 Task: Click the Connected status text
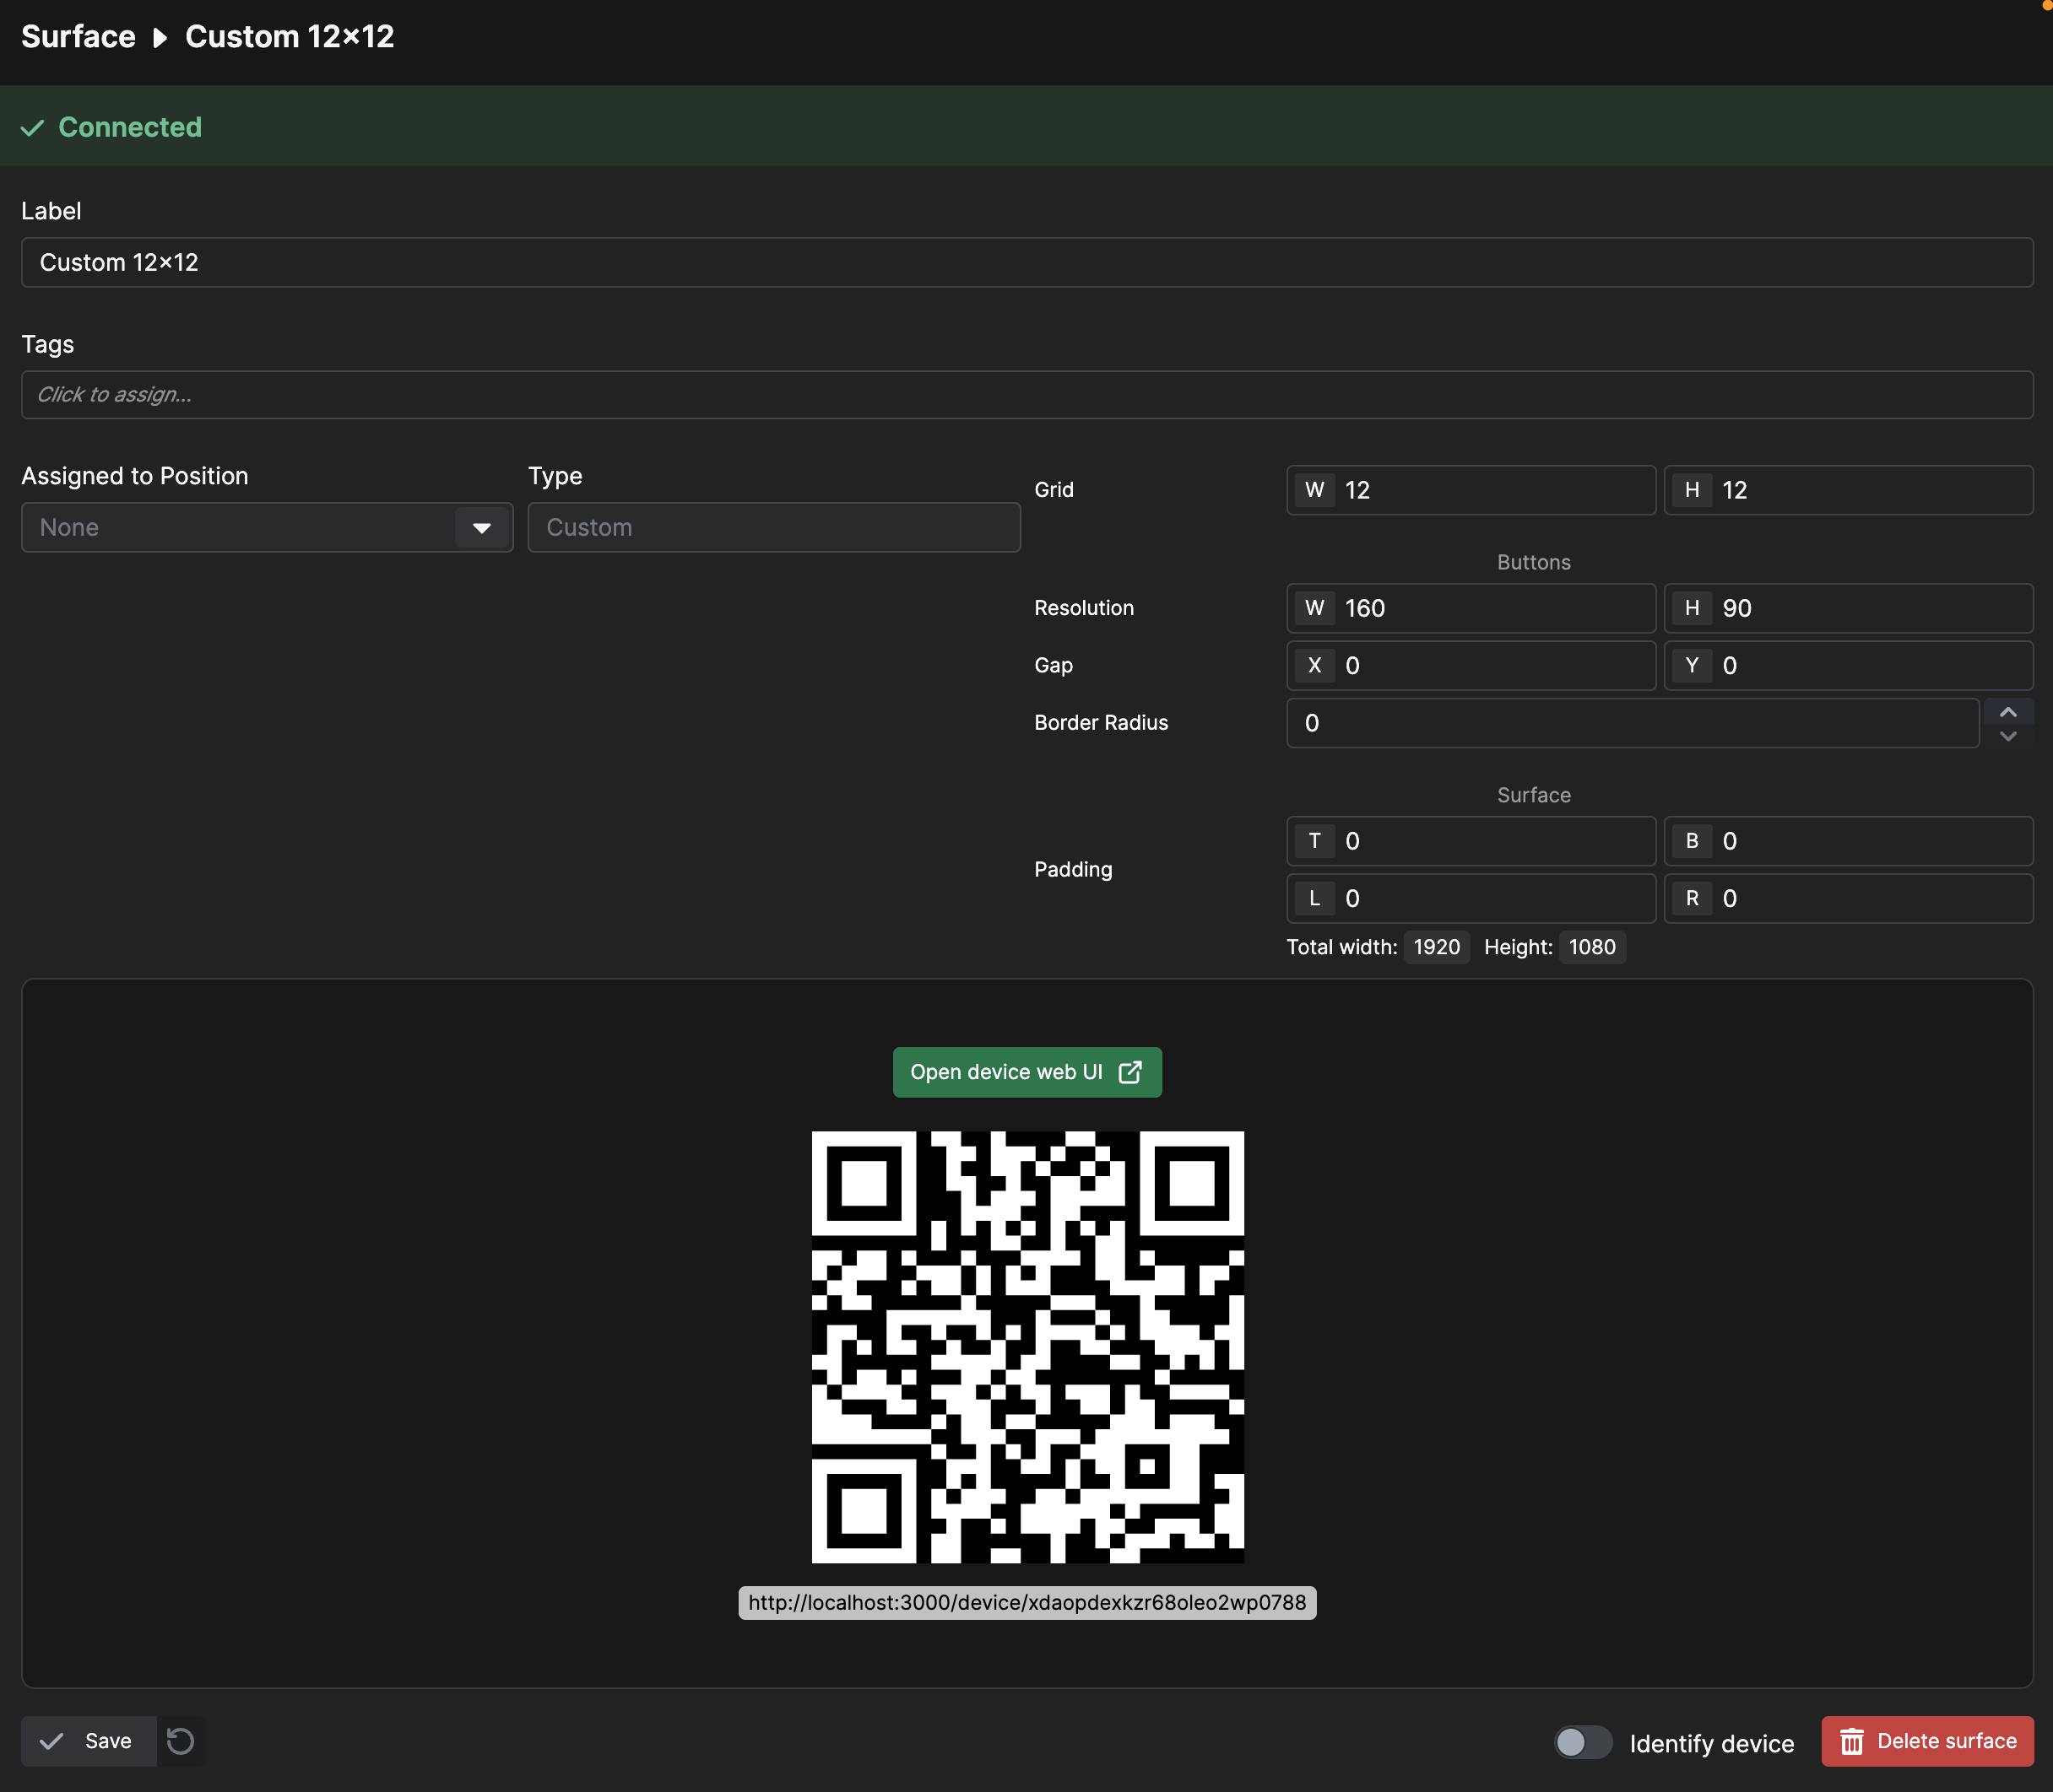tap(130, 127)
